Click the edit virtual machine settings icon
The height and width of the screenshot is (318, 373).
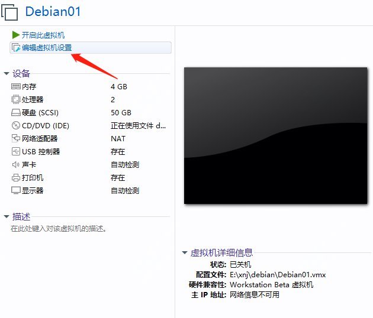(x=16, y=48)
